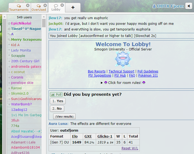The height and width of the screenshot is (154, 194).
Task: Select Scrappie in the user list
Action: point(24,56)
